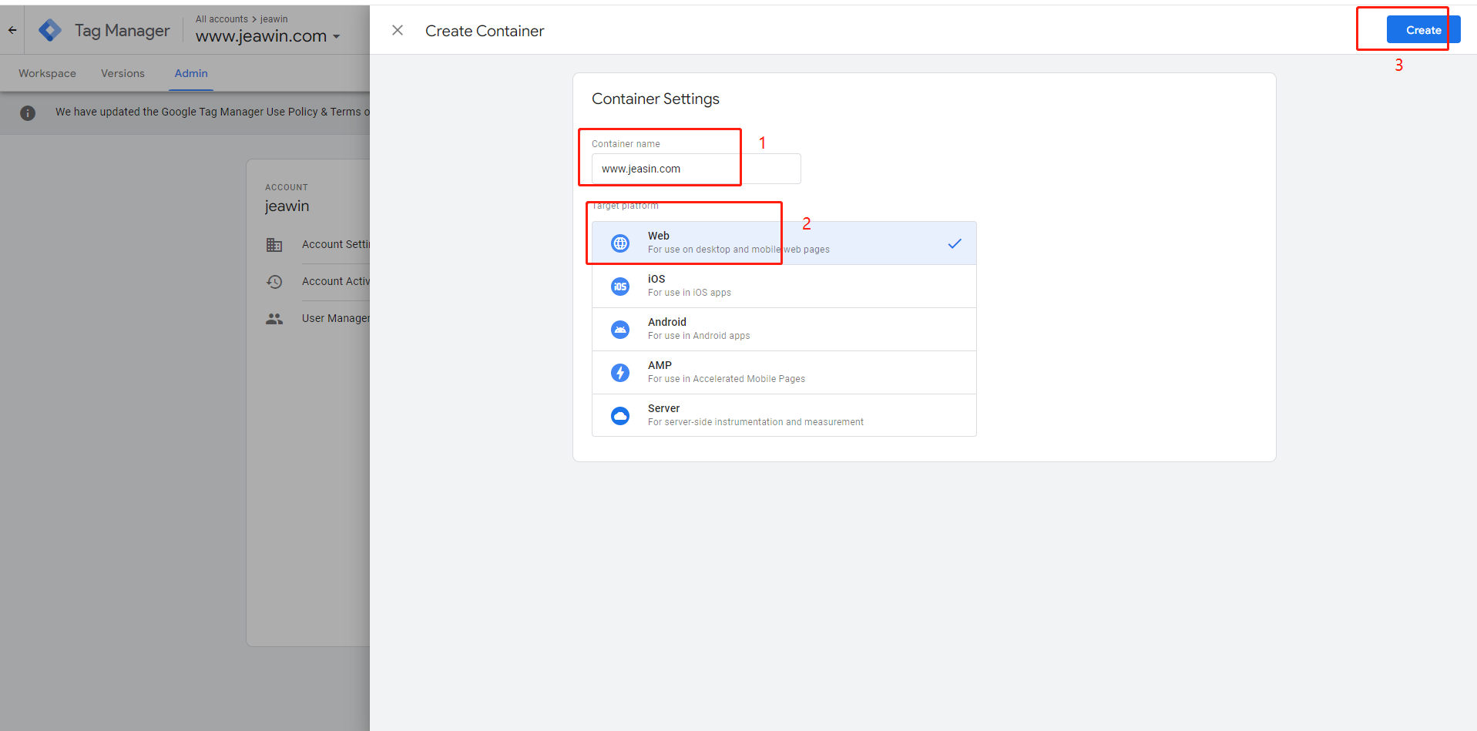Click the iOS platform icon

[620, 287]
